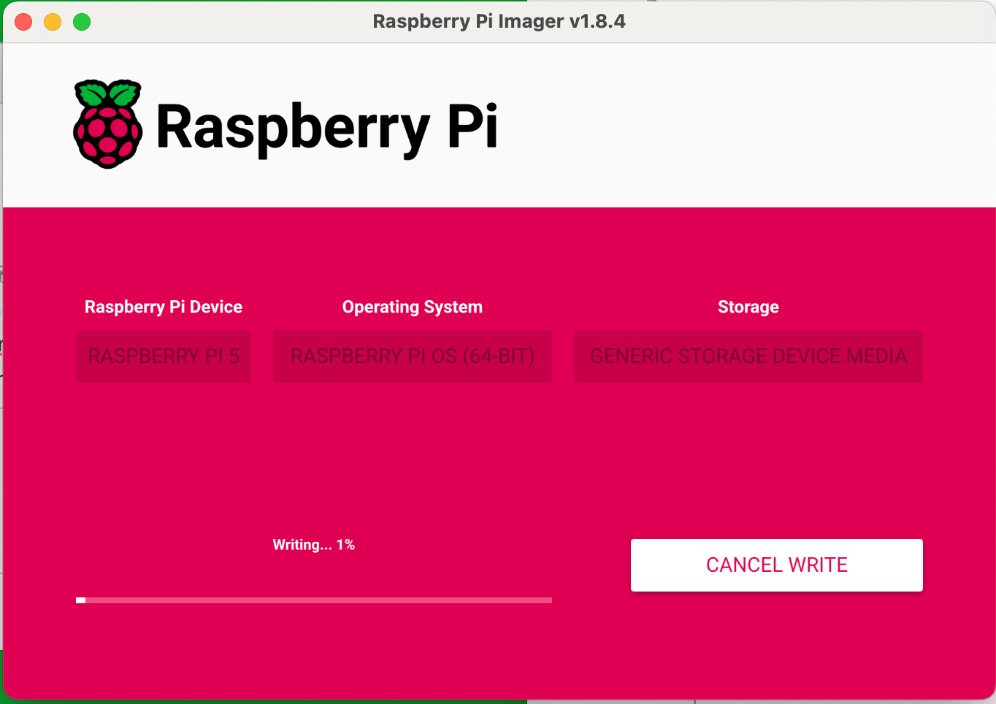Click the RASPBERRY PI 5 device button
The width and height of the screenshot is (996, 704).
click(x=164, y=356)
